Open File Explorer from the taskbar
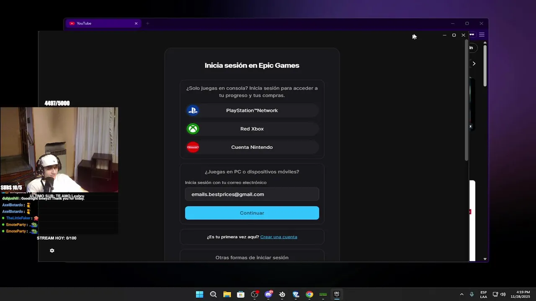Viewport: 536px width, 301px height. click(227, 294)
